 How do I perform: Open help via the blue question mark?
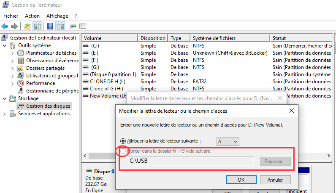(50, 26)
